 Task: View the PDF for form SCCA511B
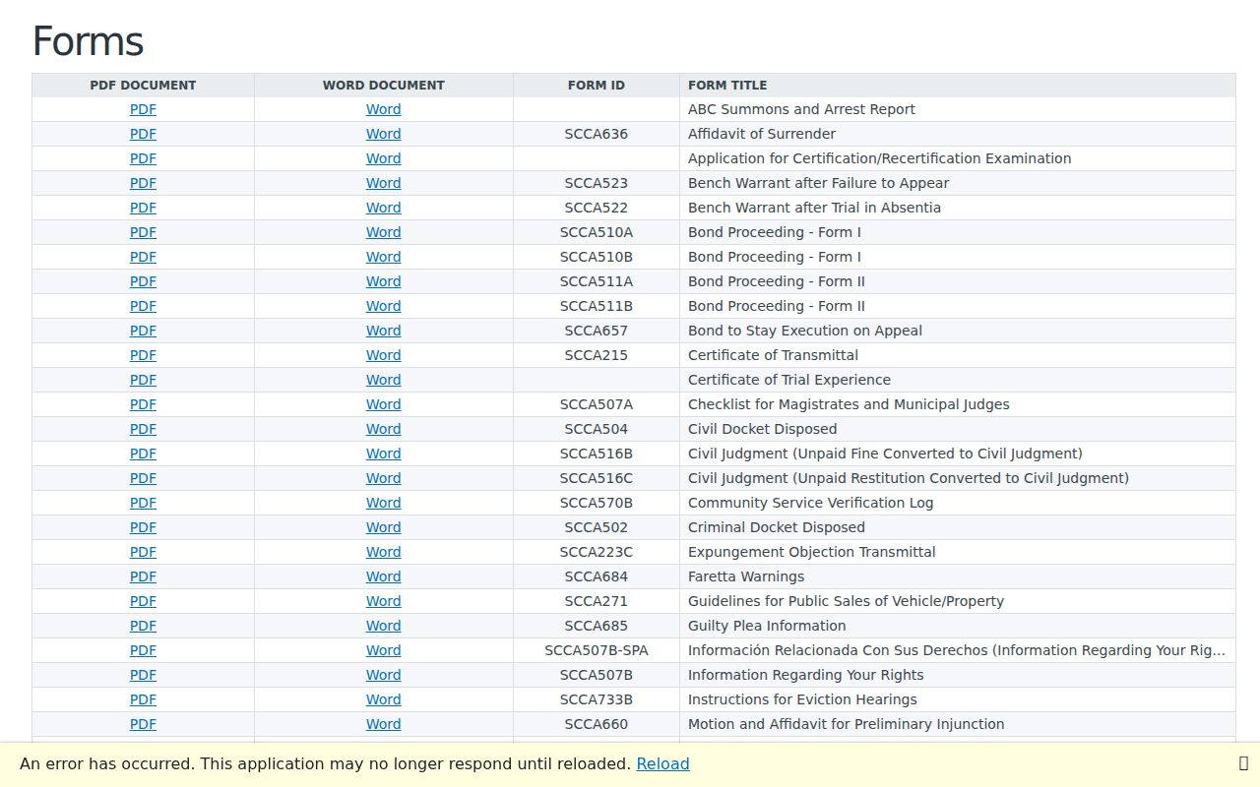143,306
